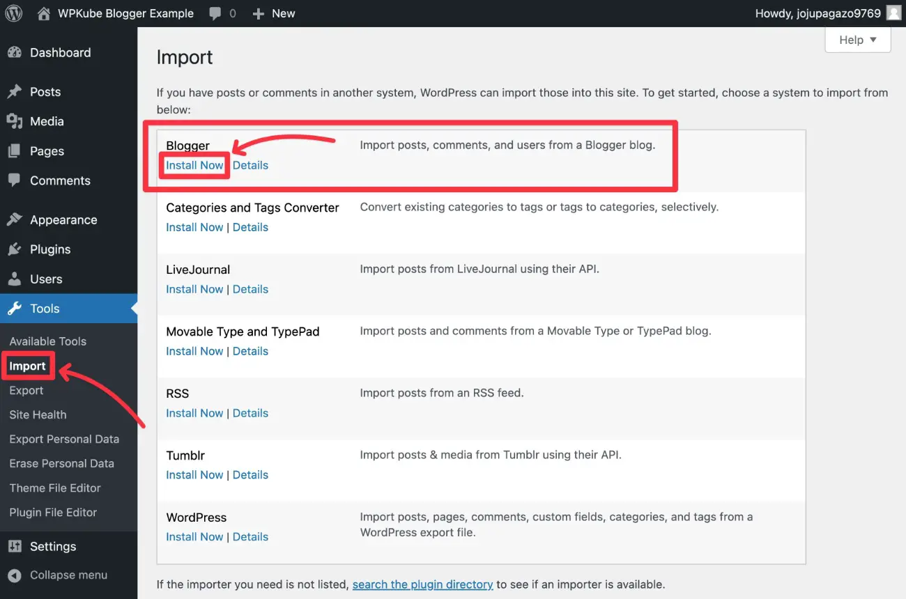Screen dimensions: 906x599
Task: Open Details for the Tumblr importer
Action: 250,475
